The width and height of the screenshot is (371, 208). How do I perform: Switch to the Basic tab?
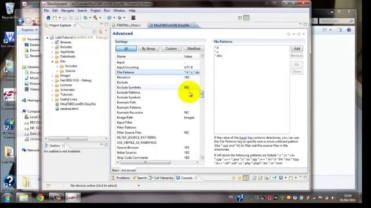point(115,170)
